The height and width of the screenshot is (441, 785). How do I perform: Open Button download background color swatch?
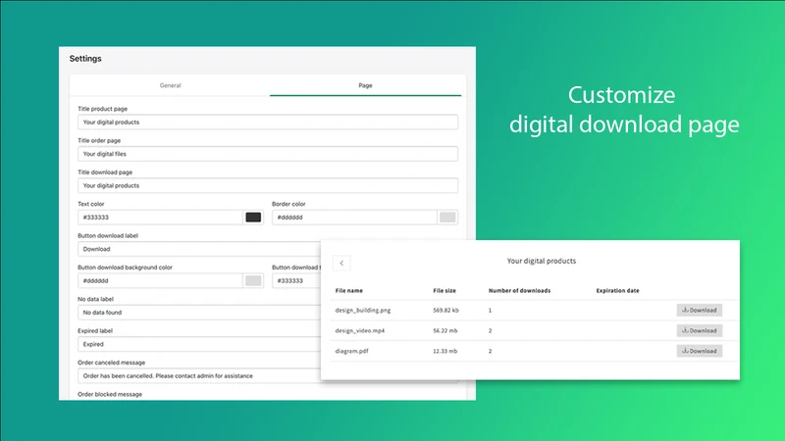pos(253,281)
